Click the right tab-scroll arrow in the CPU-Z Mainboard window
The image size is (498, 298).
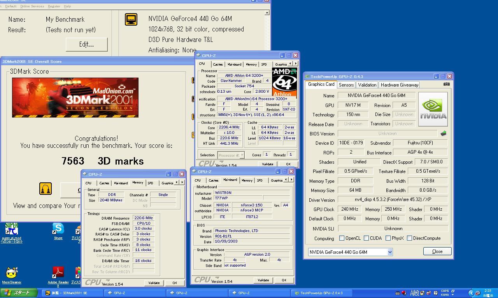291,180
